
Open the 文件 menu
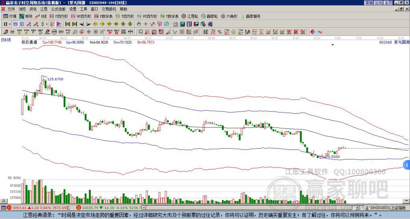point(11,9)
